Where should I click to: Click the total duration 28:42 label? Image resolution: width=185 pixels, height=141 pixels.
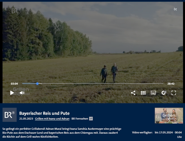click(171, 84)
